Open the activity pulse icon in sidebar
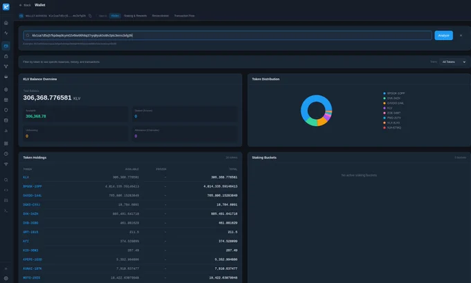The height and width of the screenshot is (283, 471). pos(6,33)
